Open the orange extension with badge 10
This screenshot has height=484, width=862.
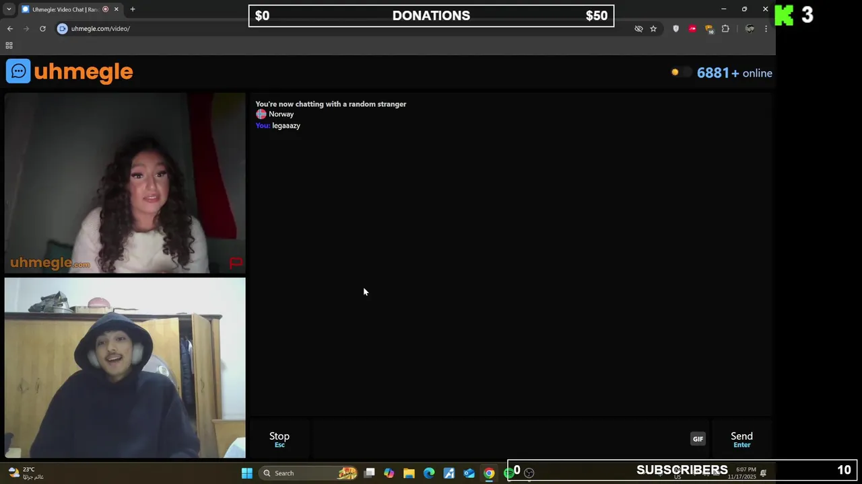(x=709, y=29)
